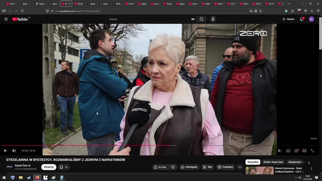
Task: Switch to theater mode
Action: 304,151
